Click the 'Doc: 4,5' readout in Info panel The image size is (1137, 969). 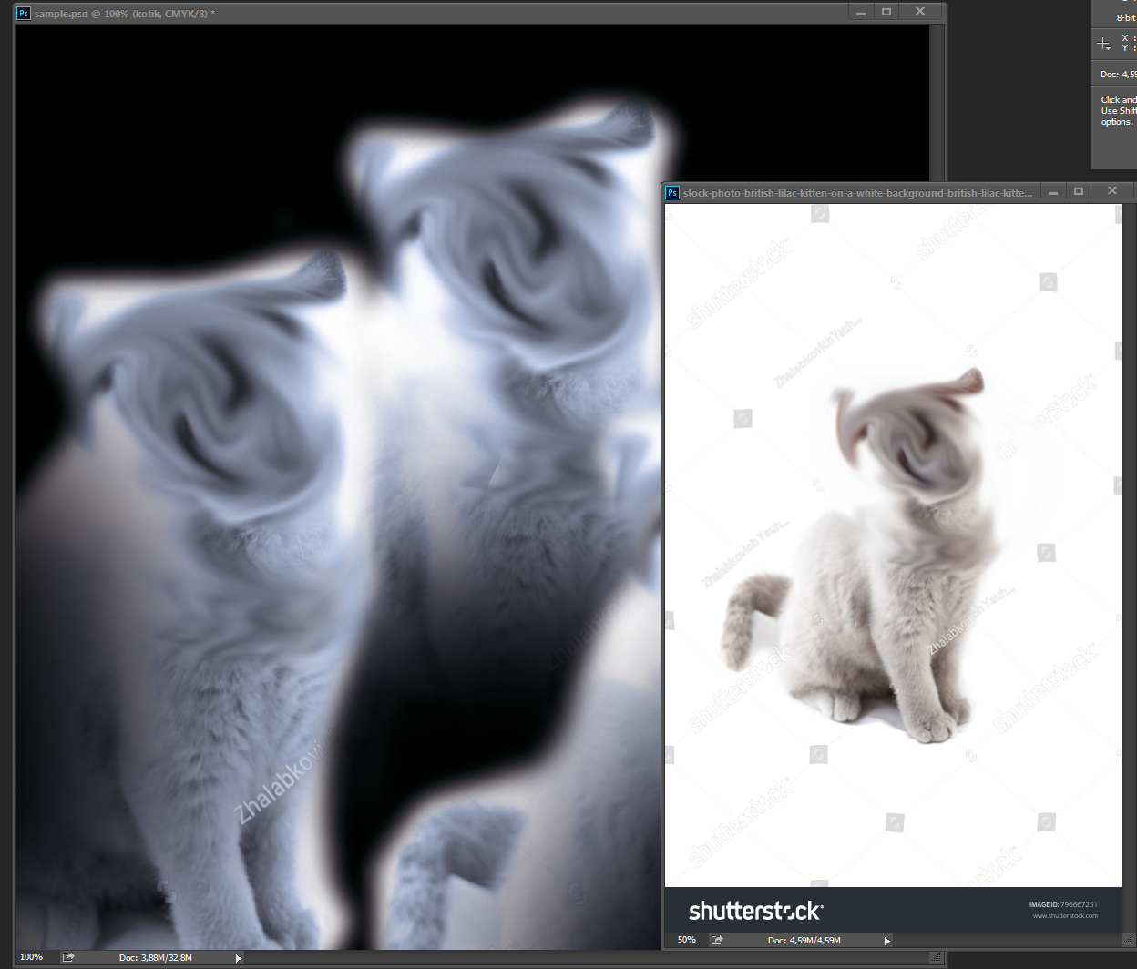(x=1119, y=75)
